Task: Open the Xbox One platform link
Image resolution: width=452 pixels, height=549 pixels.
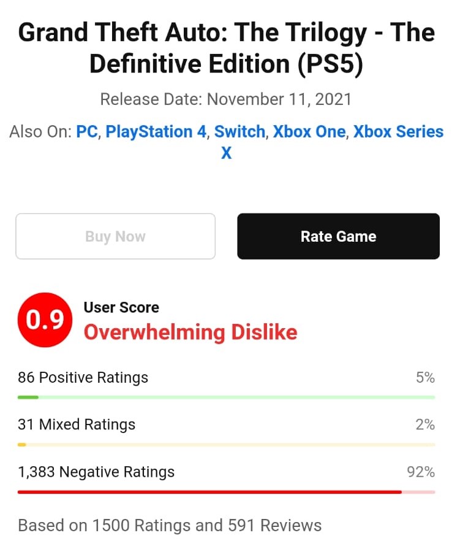Action: [x=309, y=132]
